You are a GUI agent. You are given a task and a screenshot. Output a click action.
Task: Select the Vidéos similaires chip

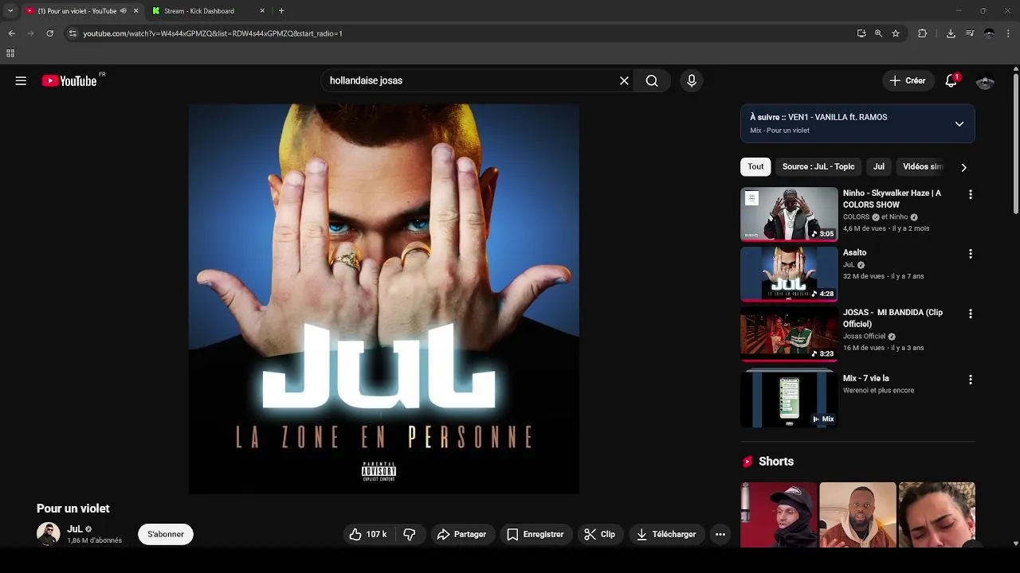pos(923,166)
